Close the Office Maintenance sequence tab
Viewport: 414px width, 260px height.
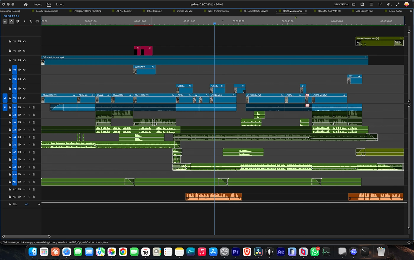pyautogui.click(x=277, y=11)
